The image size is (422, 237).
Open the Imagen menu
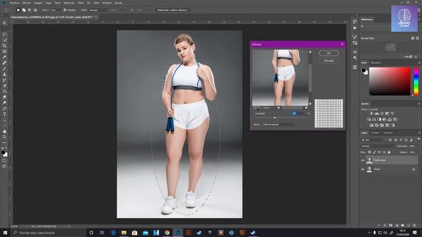click(x=38, y=3)
